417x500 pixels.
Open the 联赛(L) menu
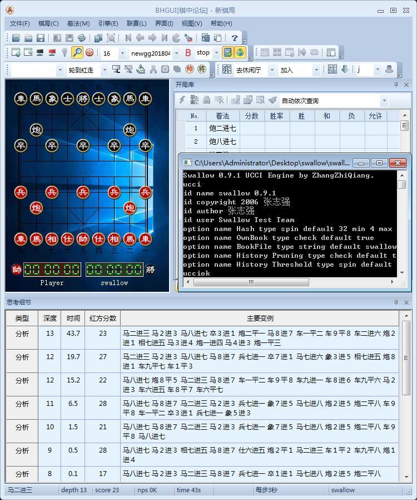coord(137,23)
